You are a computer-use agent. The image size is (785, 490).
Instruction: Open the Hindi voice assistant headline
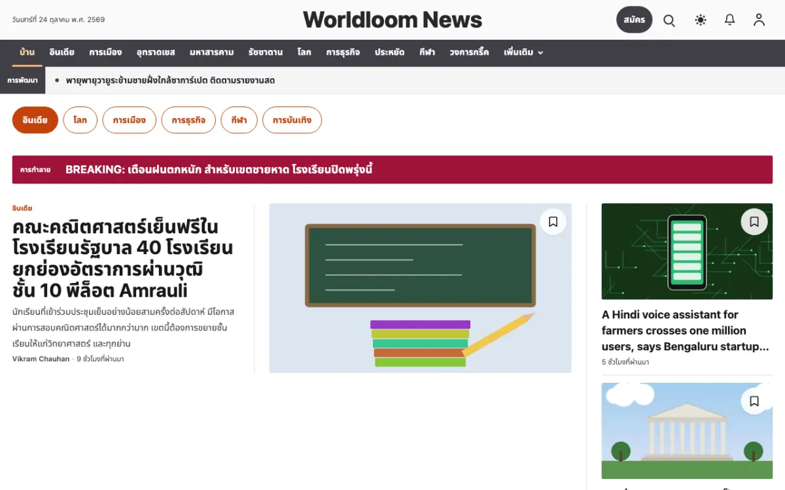686,331
